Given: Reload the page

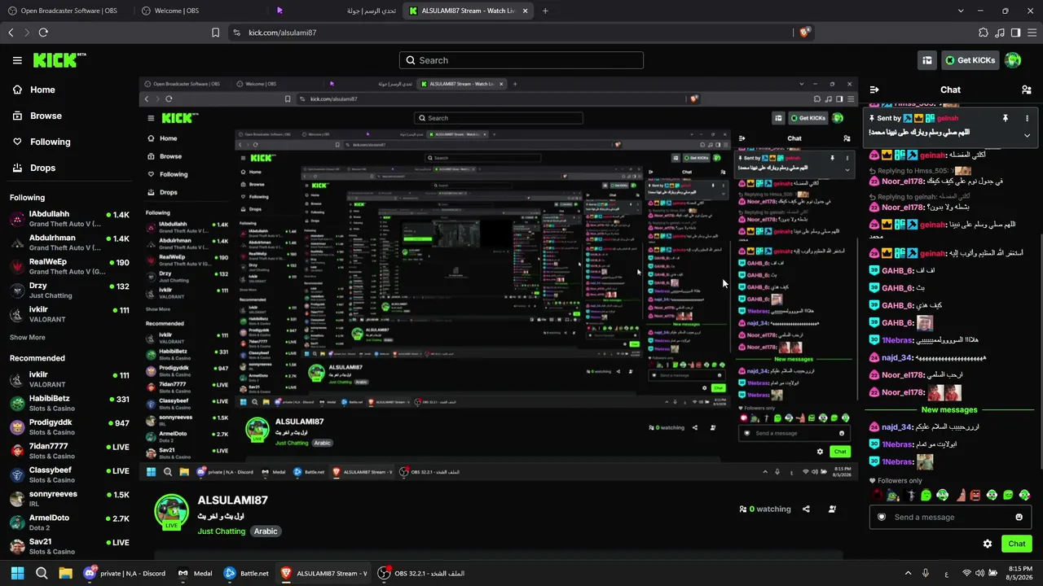Looking at the screenshot, I should [x=43, y=33].
